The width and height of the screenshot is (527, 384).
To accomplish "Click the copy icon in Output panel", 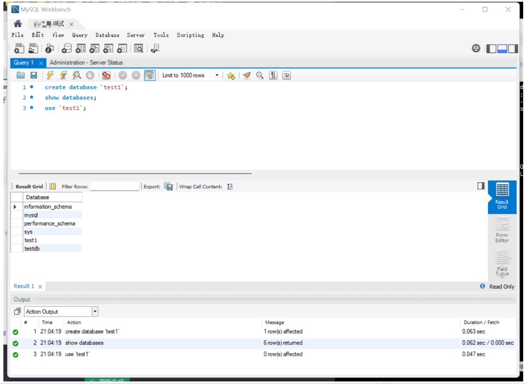I will 17,311.
